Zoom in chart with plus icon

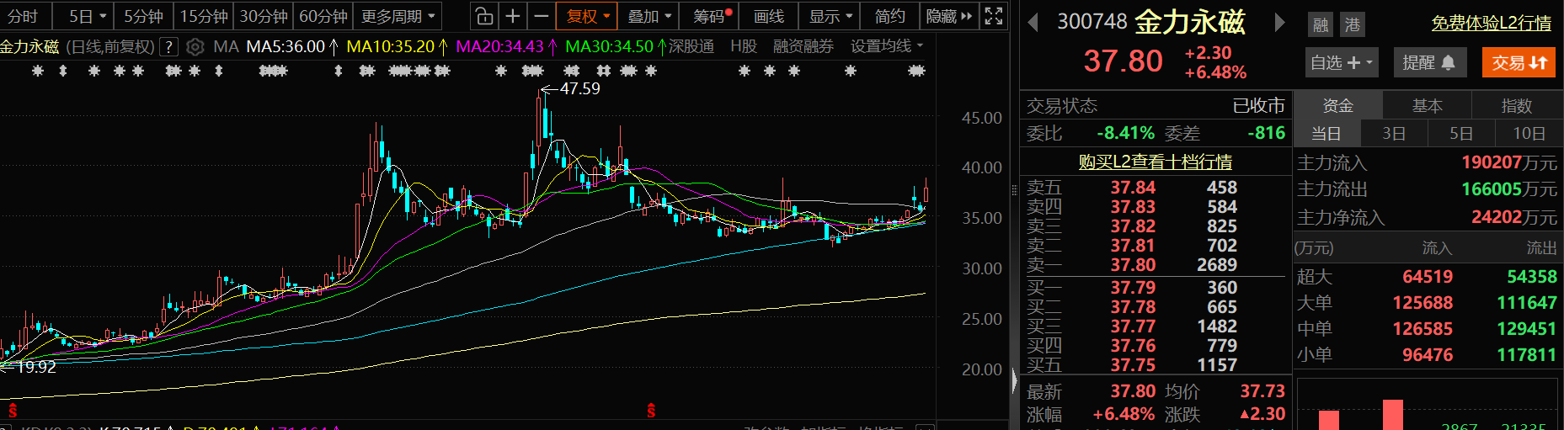click(x=512, y=16)
